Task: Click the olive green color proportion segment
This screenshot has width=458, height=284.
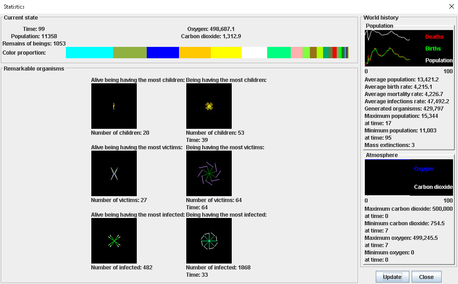Action: [x=129, y=52]
